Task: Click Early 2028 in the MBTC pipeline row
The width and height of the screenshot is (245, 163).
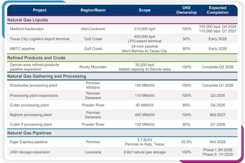Action: tap(217, 49)
